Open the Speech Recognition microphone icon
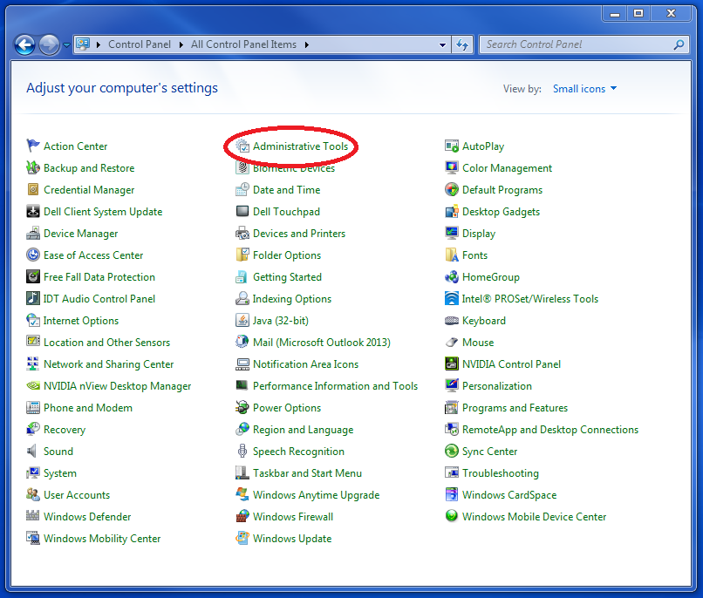The width and height of the screenshot is (703, 598). [x=242, y=451]
